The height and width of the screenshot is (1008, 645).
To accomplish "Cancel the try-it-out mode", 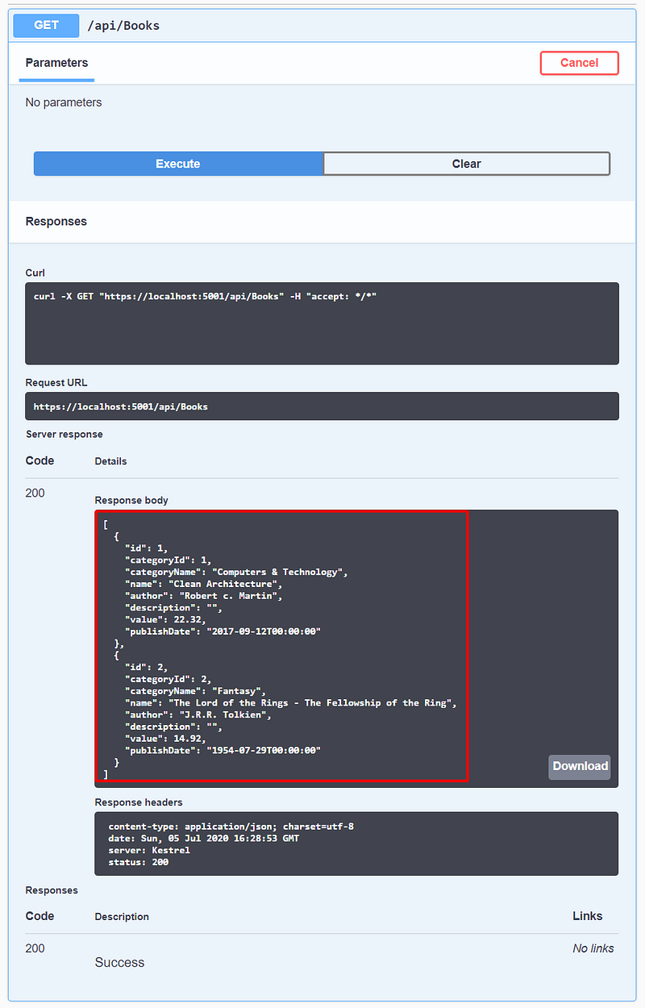I will click(x=579, y=63).
